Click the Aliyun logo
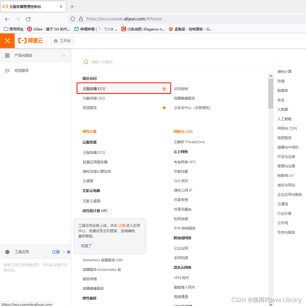Viewport: 306px width, 306px height. [30, 41]
